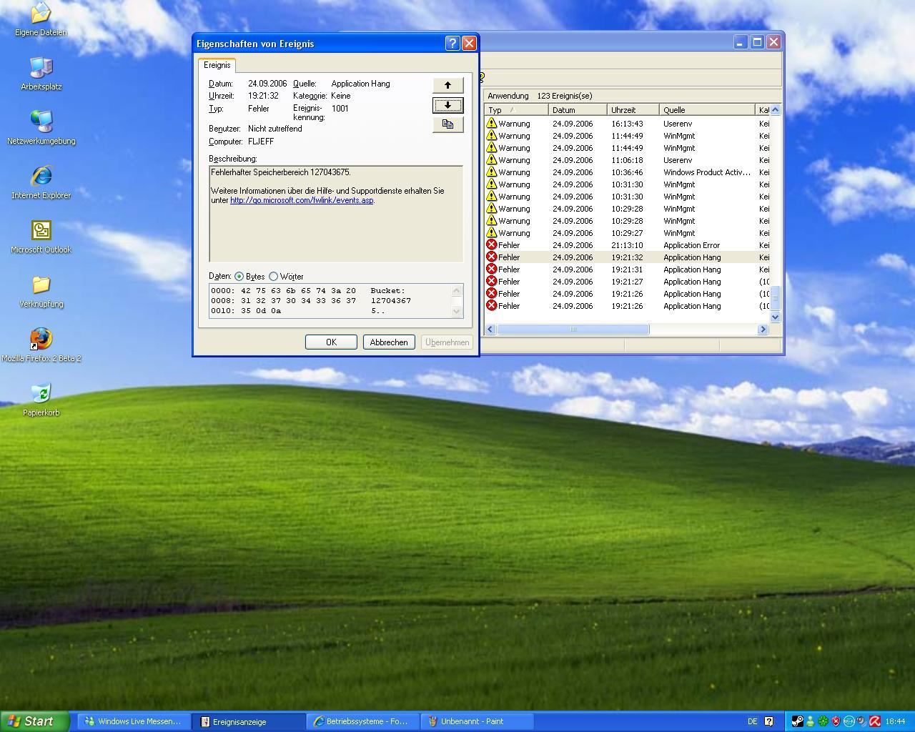Open Eigene Dateien desktop icon
The width and height of the screenshot is (915, 732).
tap(41, 19)
